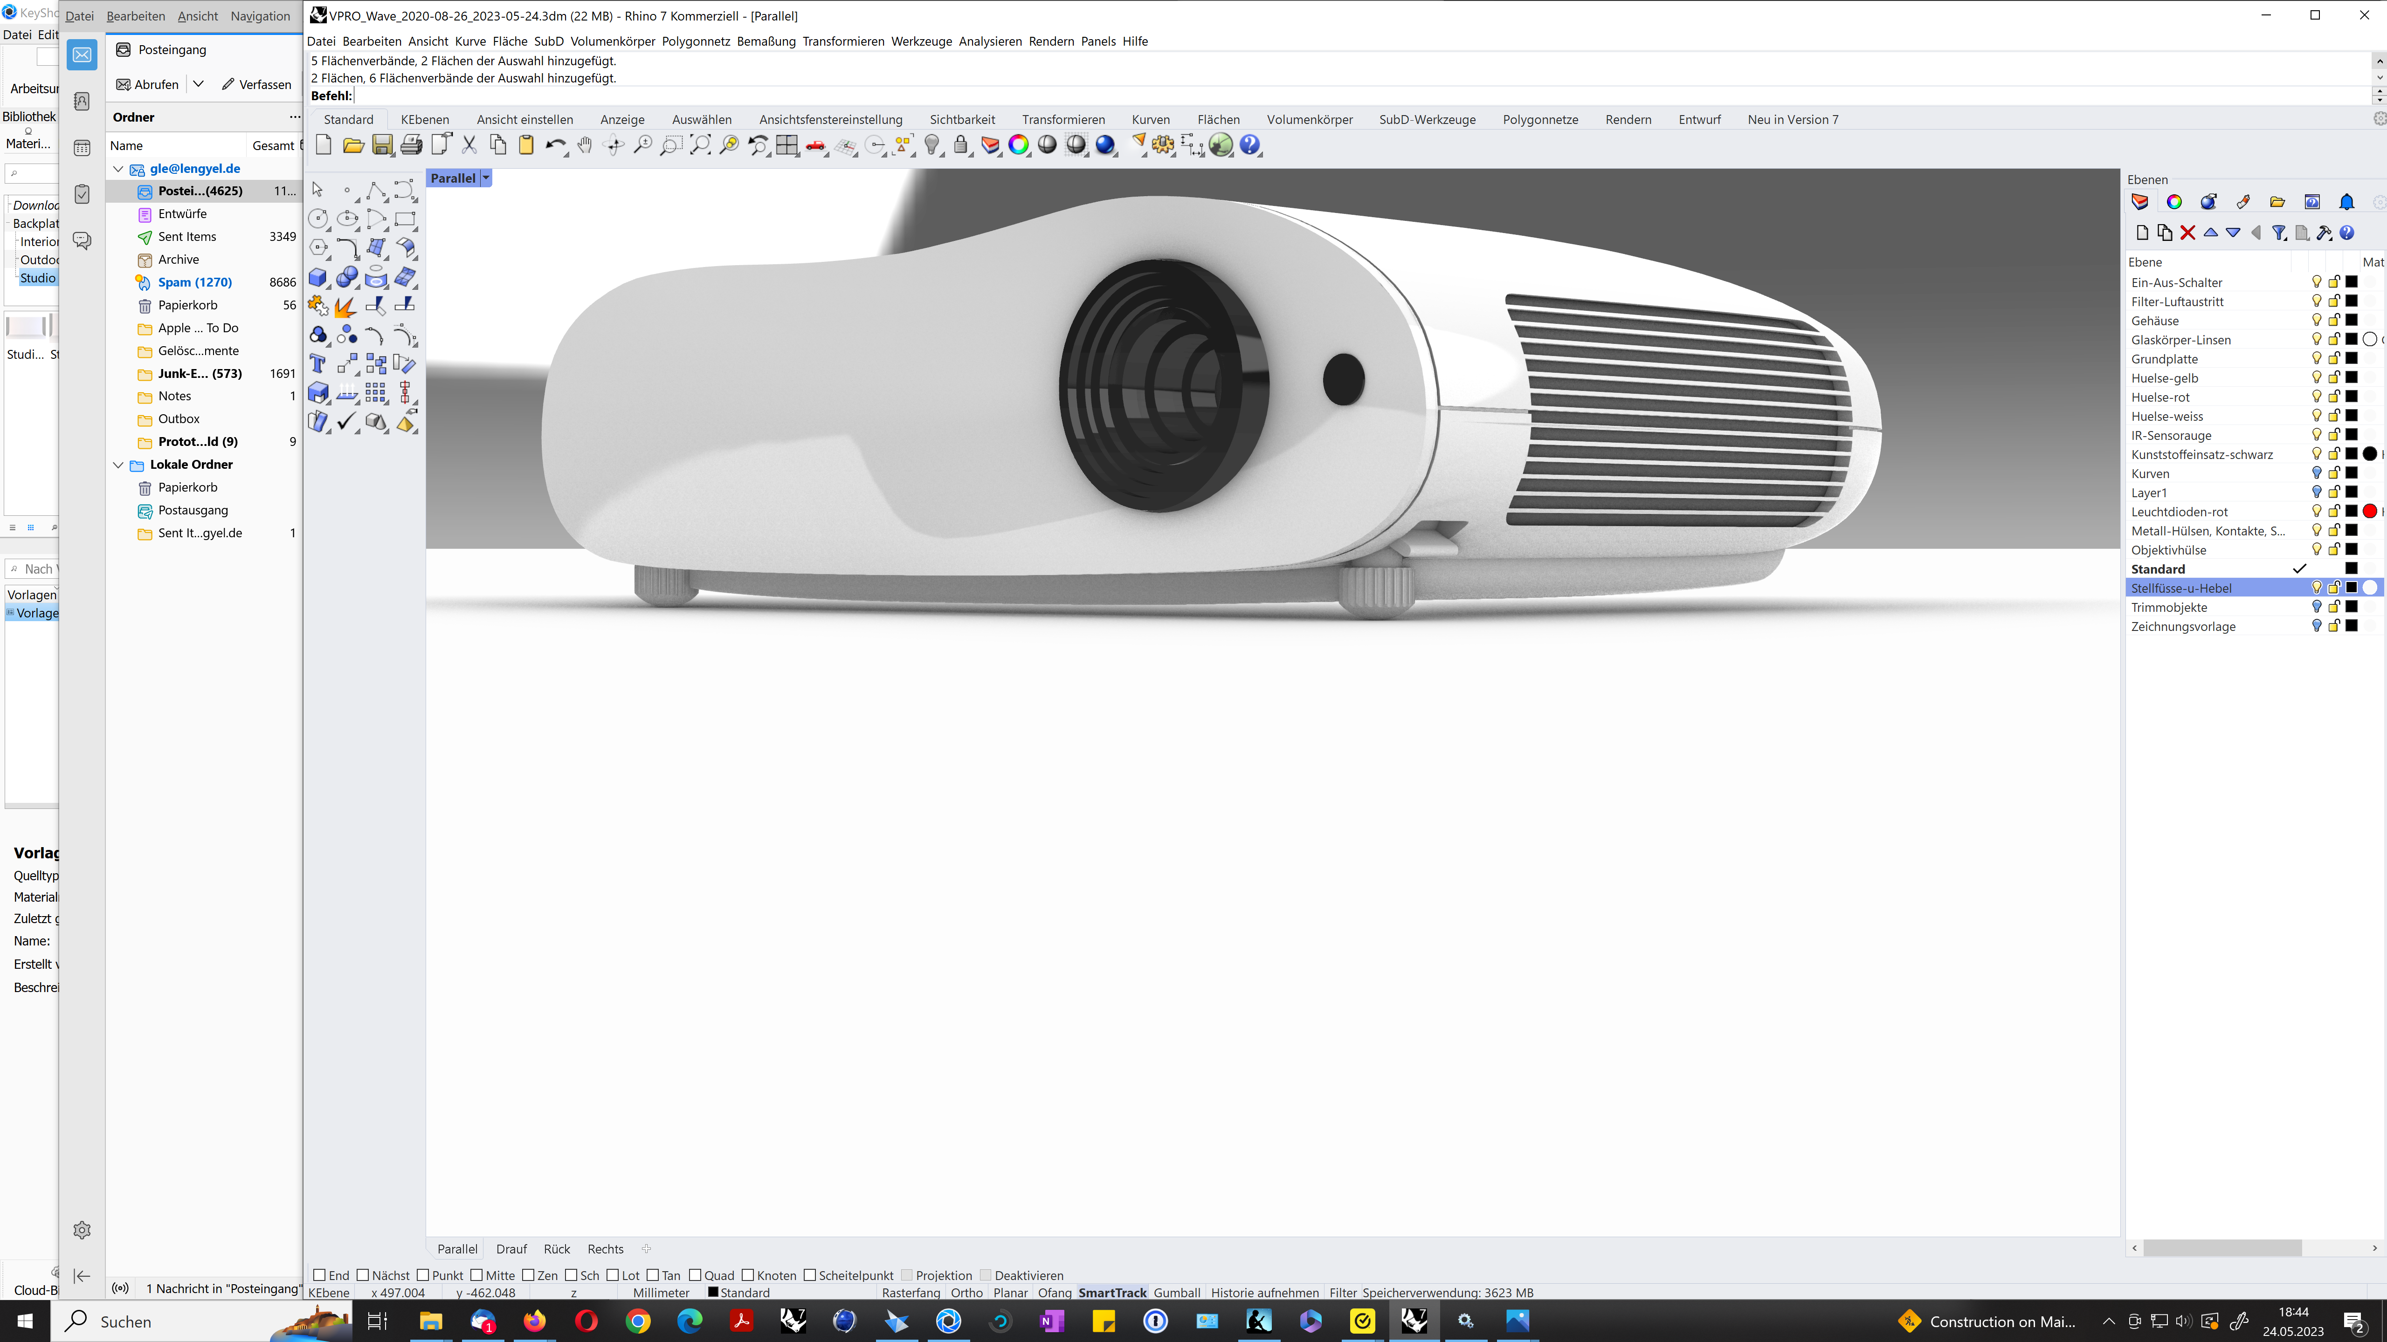Click the blue Render sphere icon
This screenshot has width=2387, height=1342.
1105,144
